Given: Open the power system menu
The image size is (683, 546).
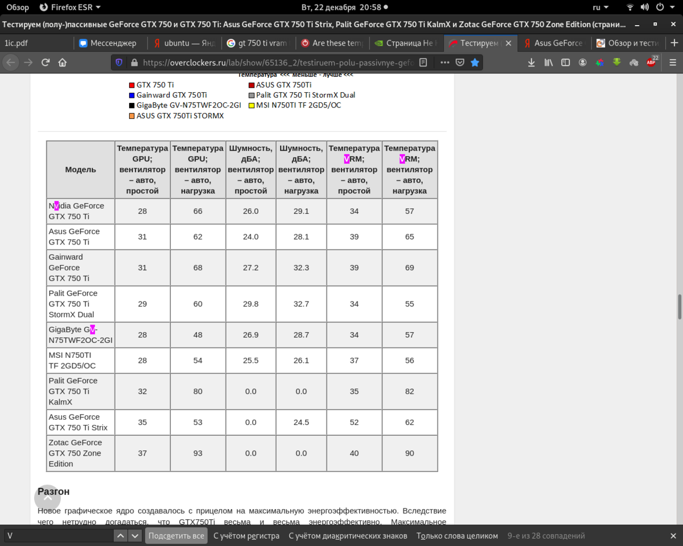Looking at the screenshot, I should (x=664, y=7).
